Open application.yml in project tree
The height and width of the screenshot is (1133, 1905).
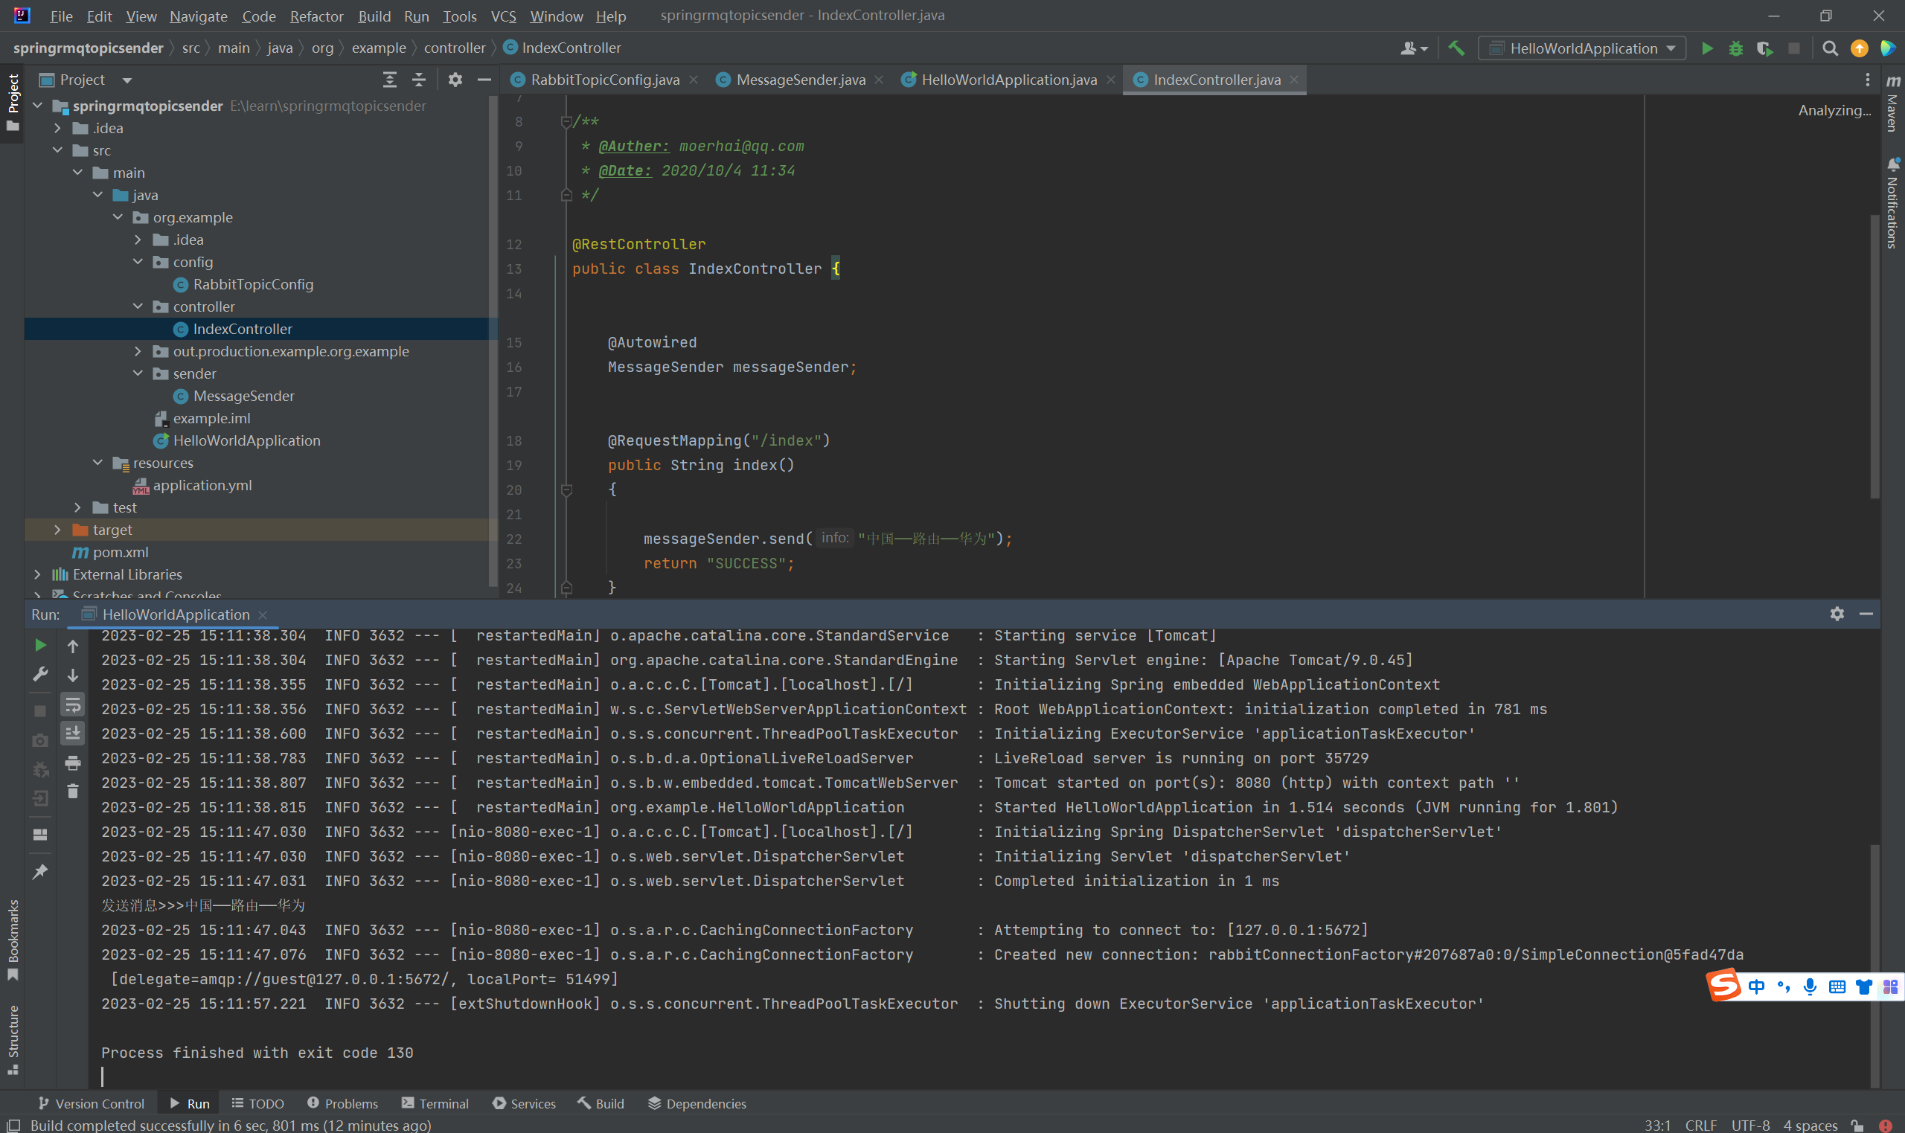(x=202, y=485)
